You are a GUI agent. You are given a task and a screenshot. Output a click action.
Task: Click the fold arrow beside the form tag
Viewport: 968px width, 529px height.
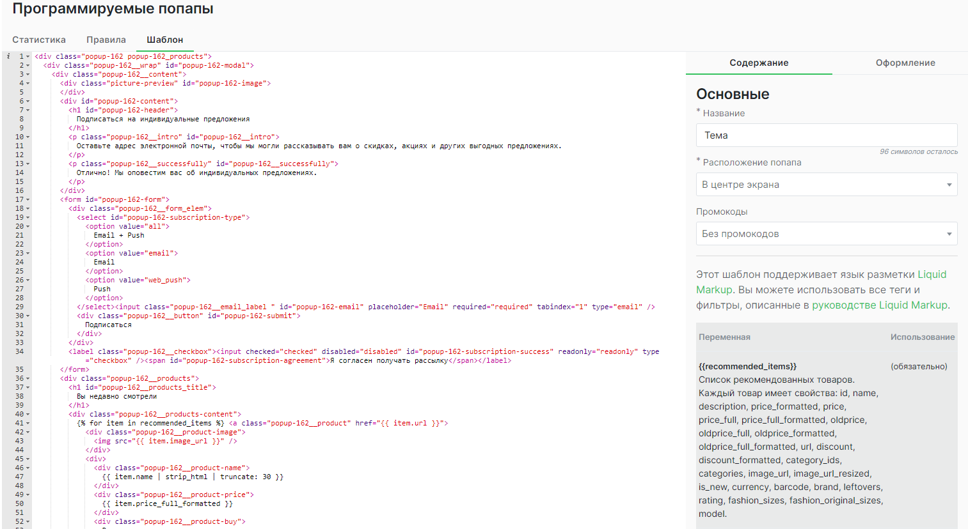tap(26, 199)
